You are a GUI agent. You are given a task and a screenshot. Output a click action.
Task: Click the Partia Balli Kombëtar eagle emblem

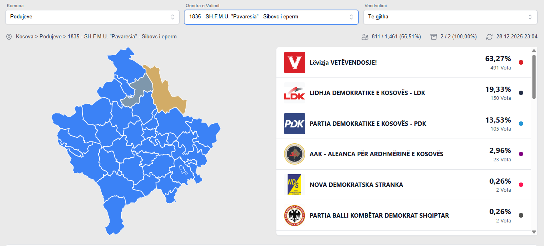point(294,215)
